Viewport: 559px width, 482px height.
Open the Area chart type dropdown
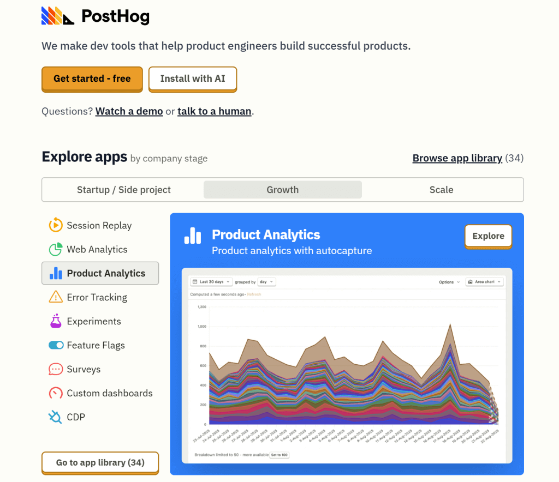485,281
